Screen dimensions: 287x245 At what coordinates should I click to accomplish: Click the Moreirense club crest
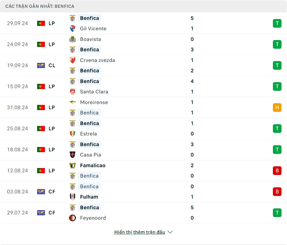73,102
